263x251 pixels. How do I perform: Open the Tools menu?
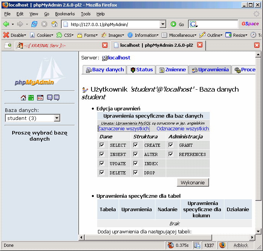85,14
